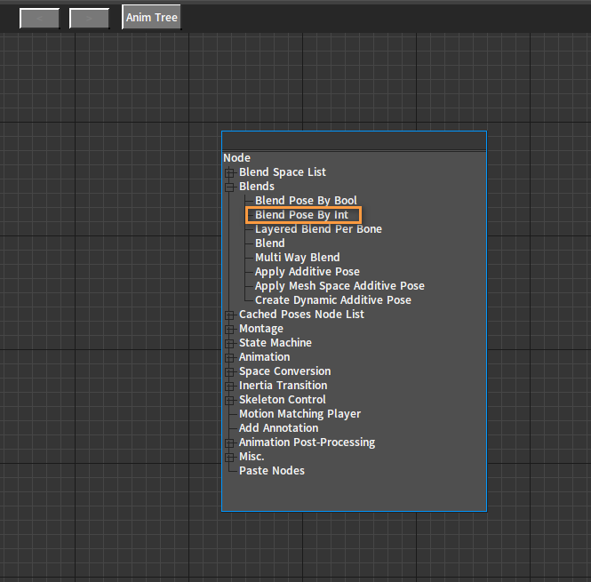Screen dimensions: 591x582
Task: Click the Anim Tree breadcrumb button
Action: click(151, 18)
